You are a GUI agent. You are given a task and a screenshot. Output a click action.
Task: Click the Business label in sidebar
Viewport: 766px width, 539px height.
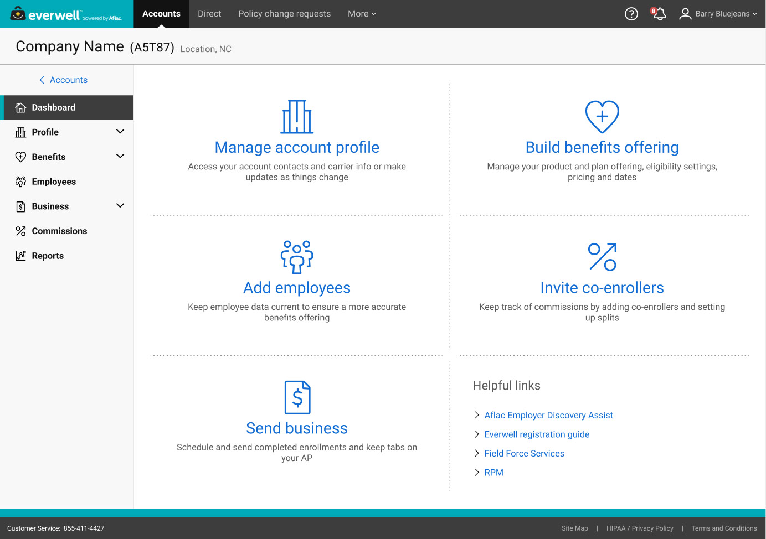coord(50,206)
